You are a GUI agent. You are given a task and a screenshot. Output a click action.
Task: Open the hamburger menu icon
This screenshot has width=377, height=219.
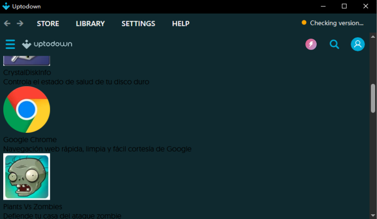pos(10,44)
